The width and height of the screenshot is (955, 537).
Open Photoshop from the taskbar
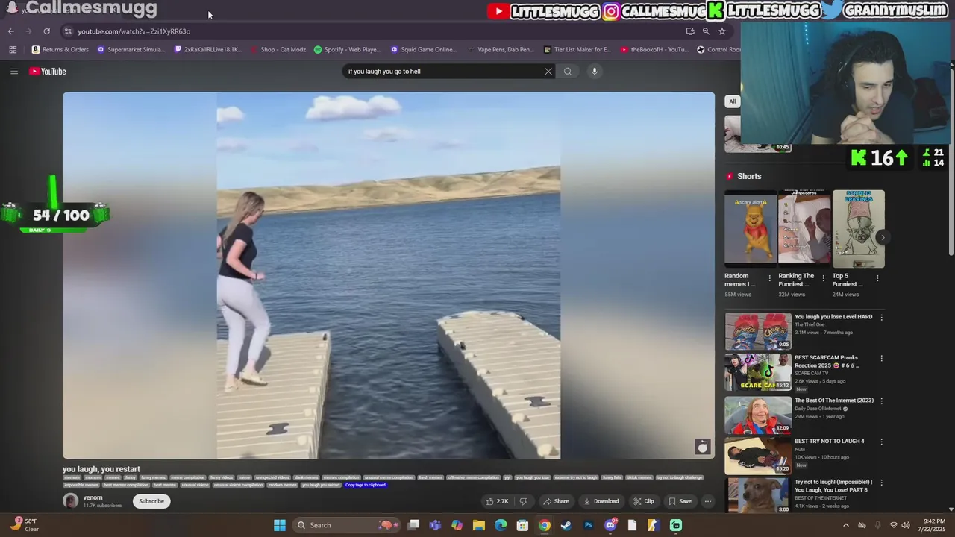coord(588,525)
